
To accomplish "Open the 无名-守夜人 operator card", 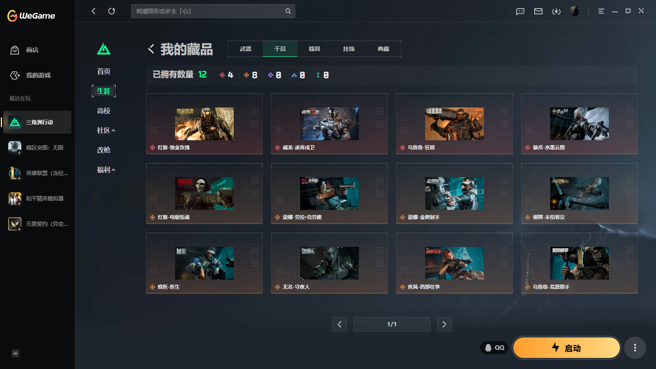I will pyautogui.click(x=329, y=263).
